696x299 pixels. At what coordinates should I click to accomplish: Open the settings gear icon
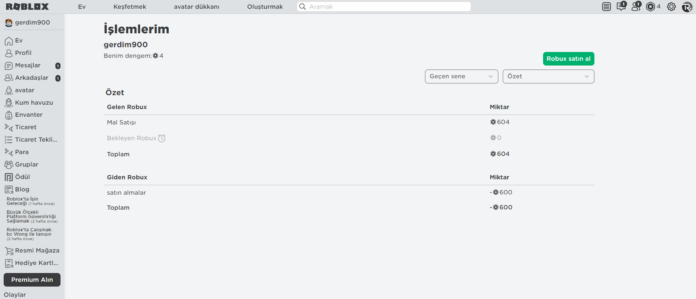671,7
